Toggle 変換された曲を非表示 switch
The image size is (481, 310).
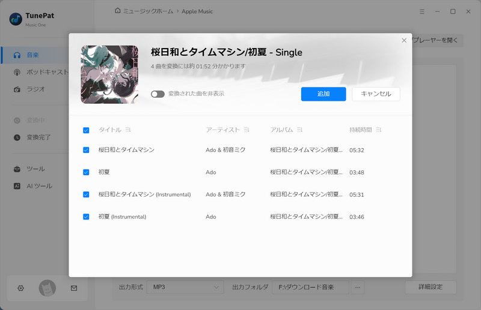[158, 94]
